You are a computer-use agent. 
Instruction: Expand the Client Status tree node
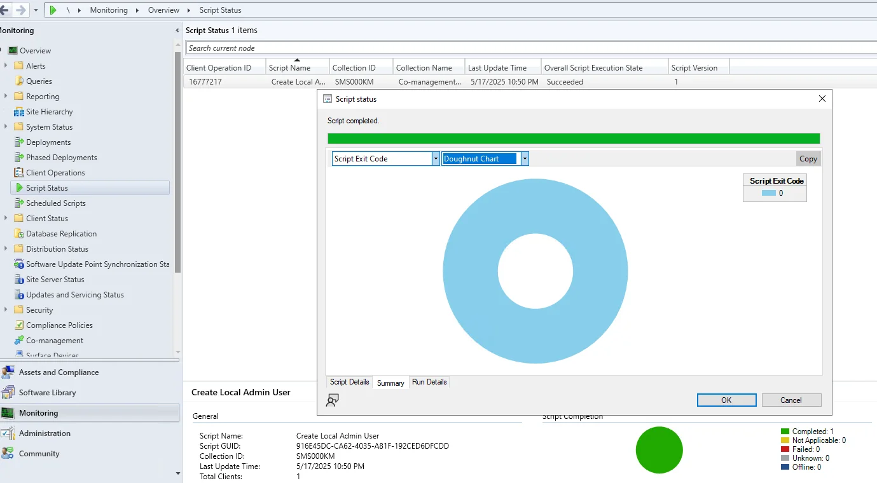[6, 218]
